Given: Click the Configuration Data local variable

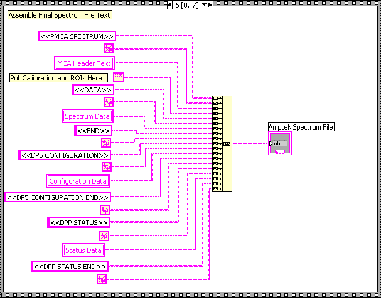Looking at the screenshot, I should point(78,181).
